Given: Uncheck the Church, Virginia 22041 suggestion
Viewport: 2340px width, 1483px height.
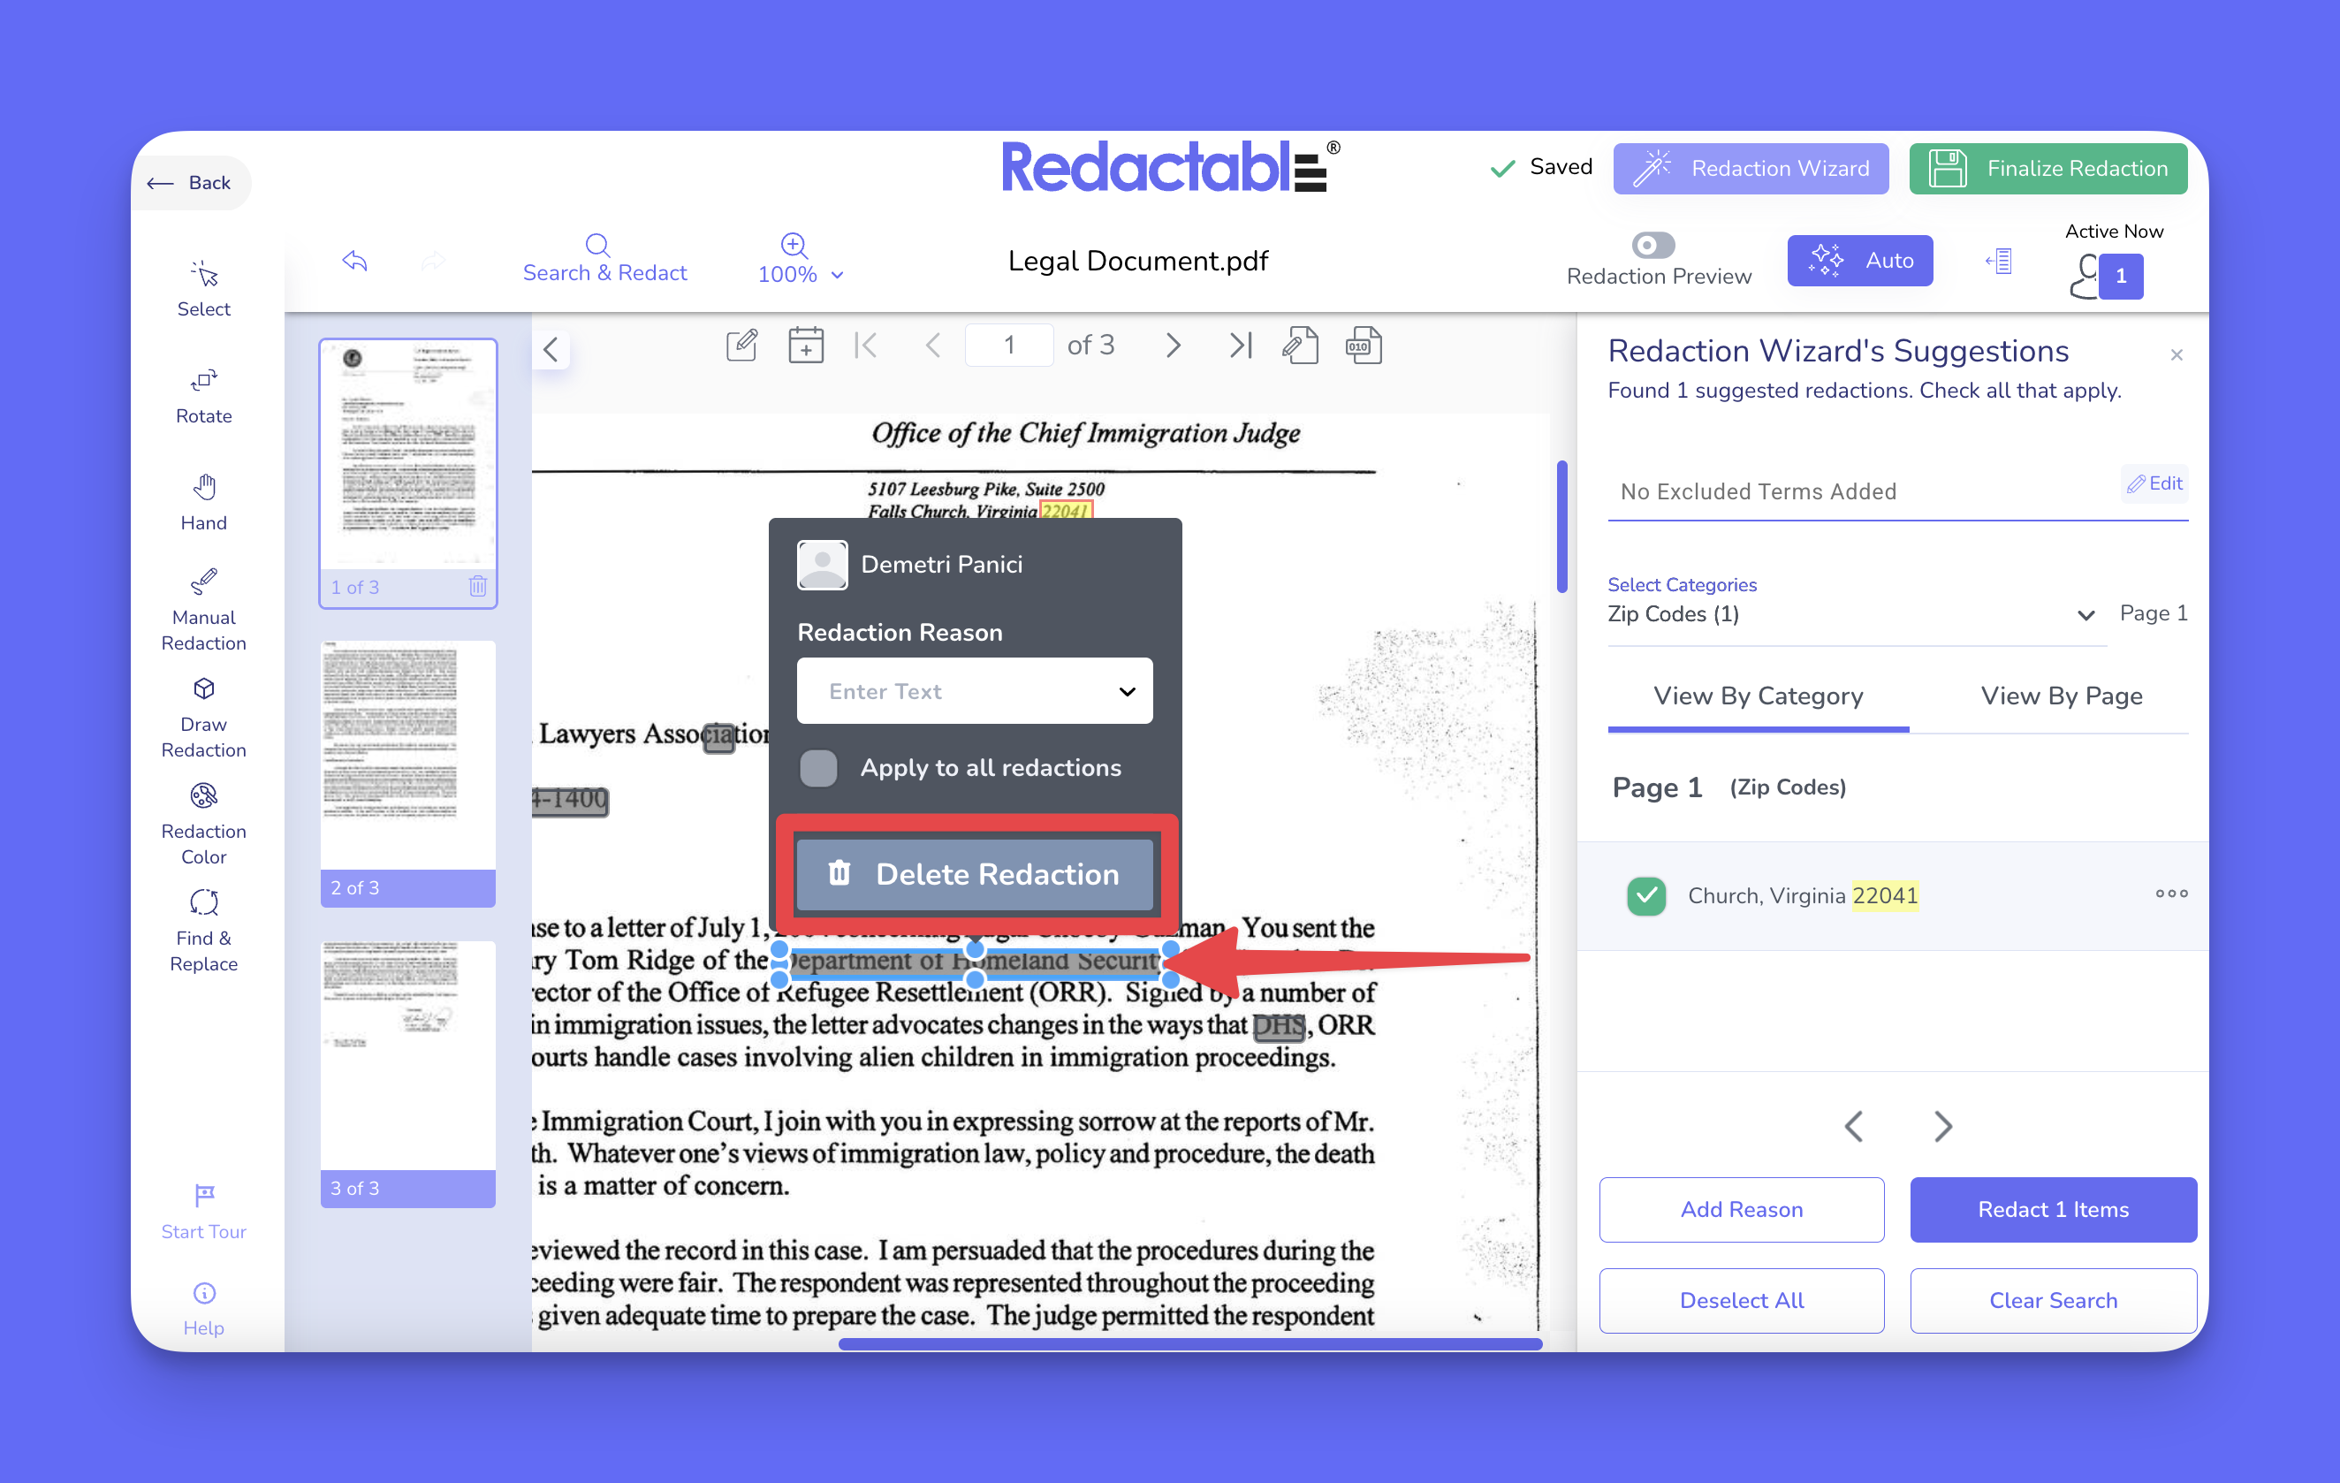Looking at the screenshot, I should click(x=1645, y=895).
